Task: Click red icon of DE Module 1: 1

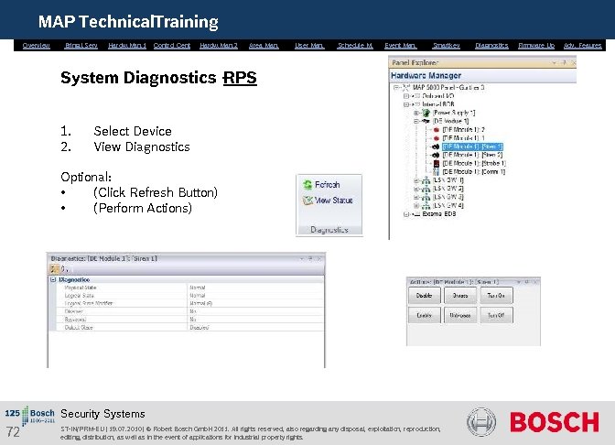Action: click(437, 138)
